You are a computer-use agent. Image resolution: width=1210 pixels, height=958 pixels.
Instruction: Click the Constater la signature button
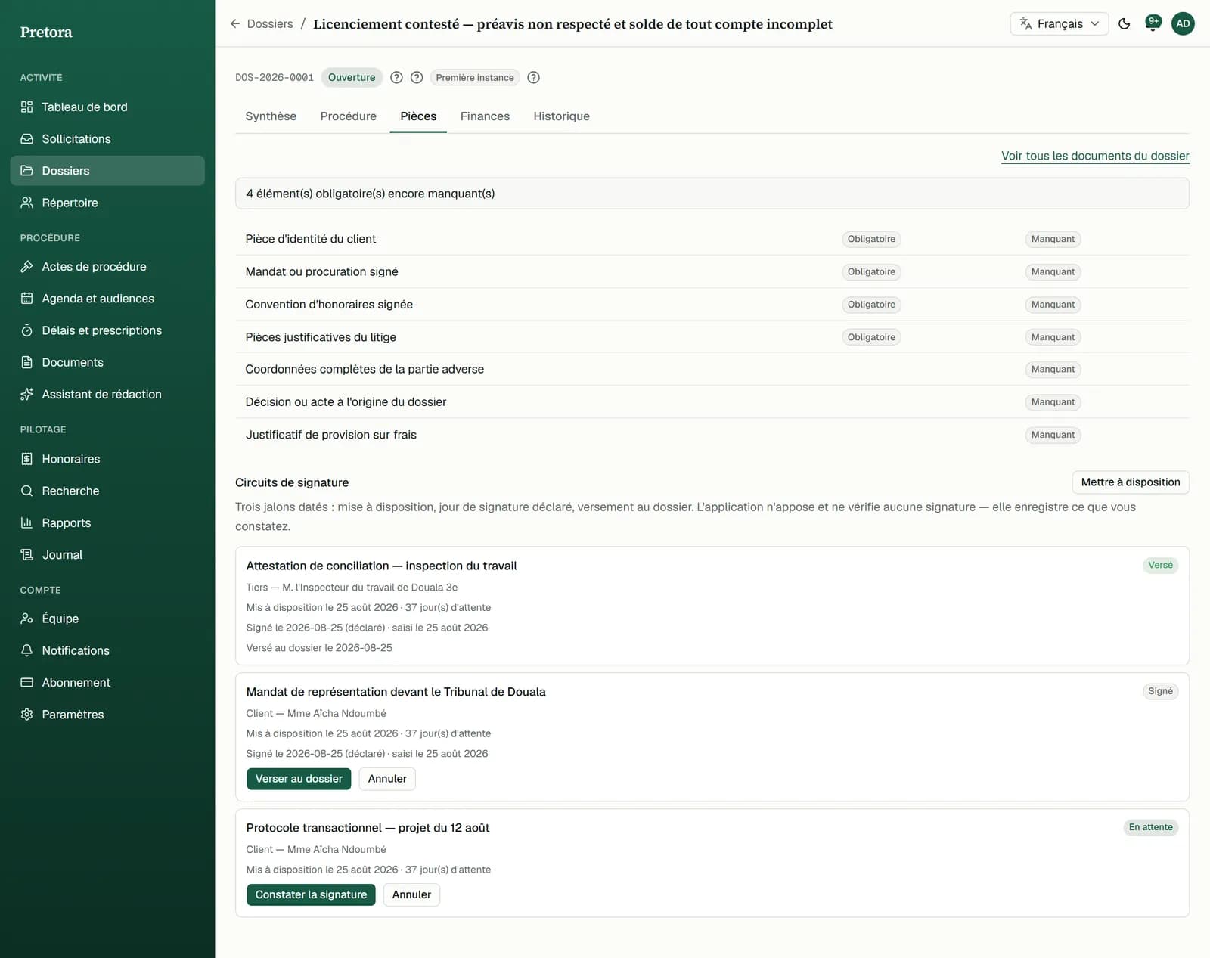311,894
